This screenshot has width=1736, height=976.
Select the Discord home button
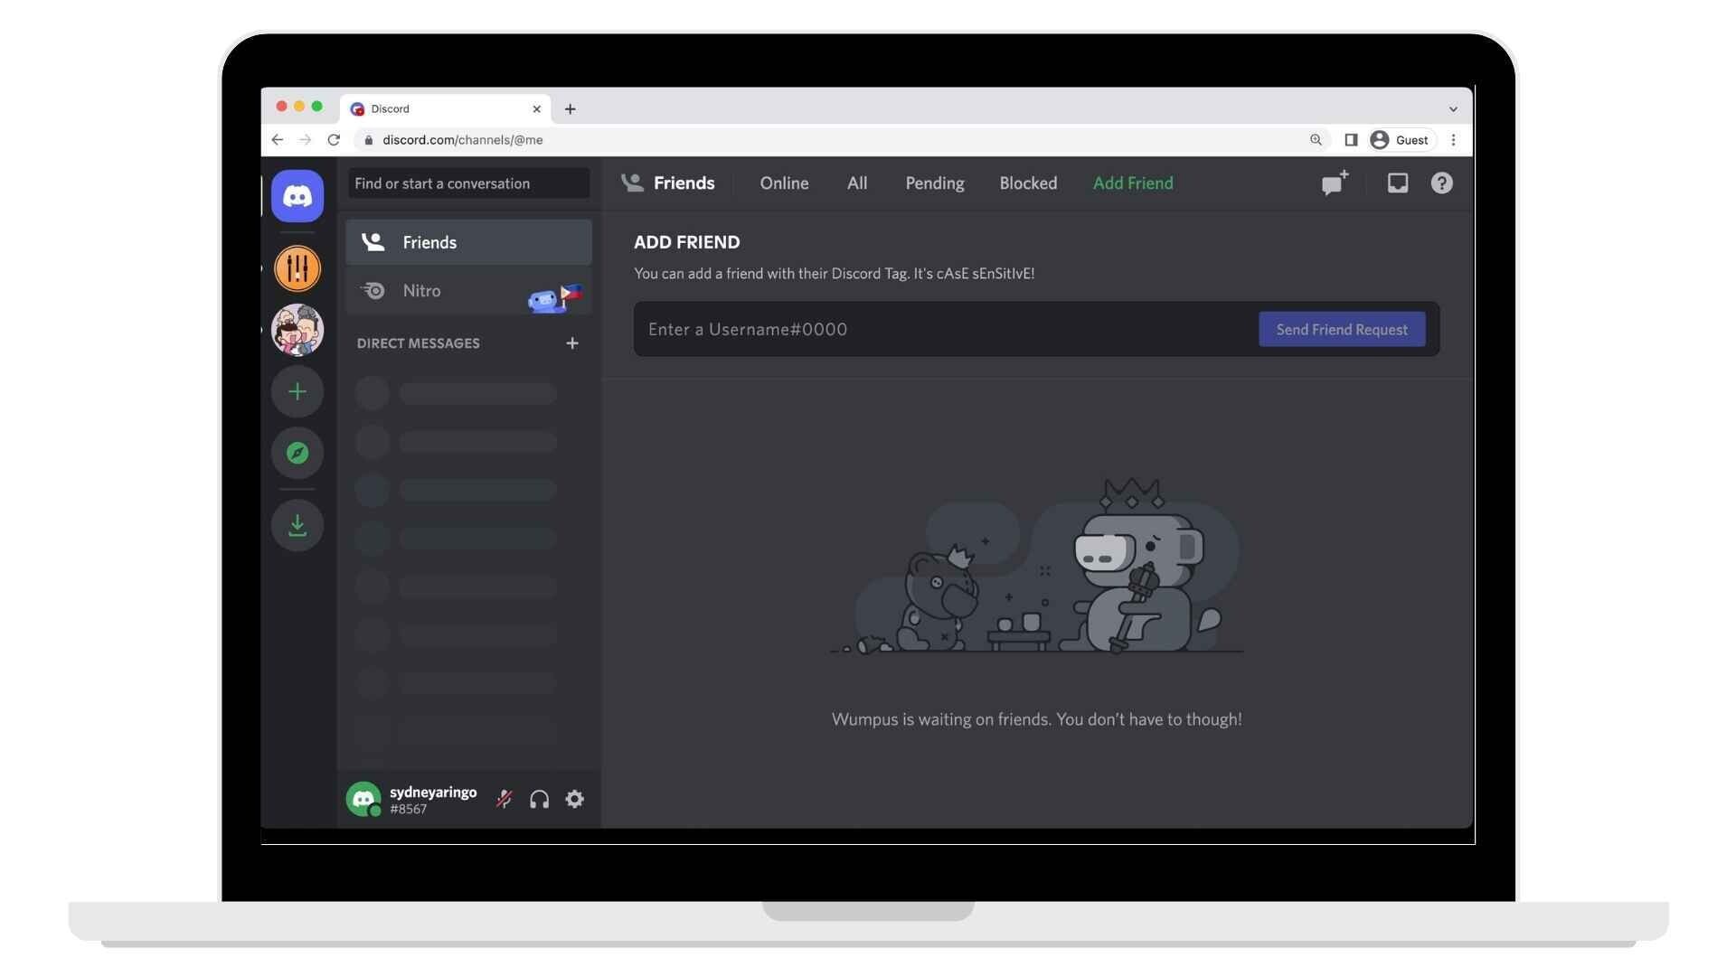pos(298,195)
